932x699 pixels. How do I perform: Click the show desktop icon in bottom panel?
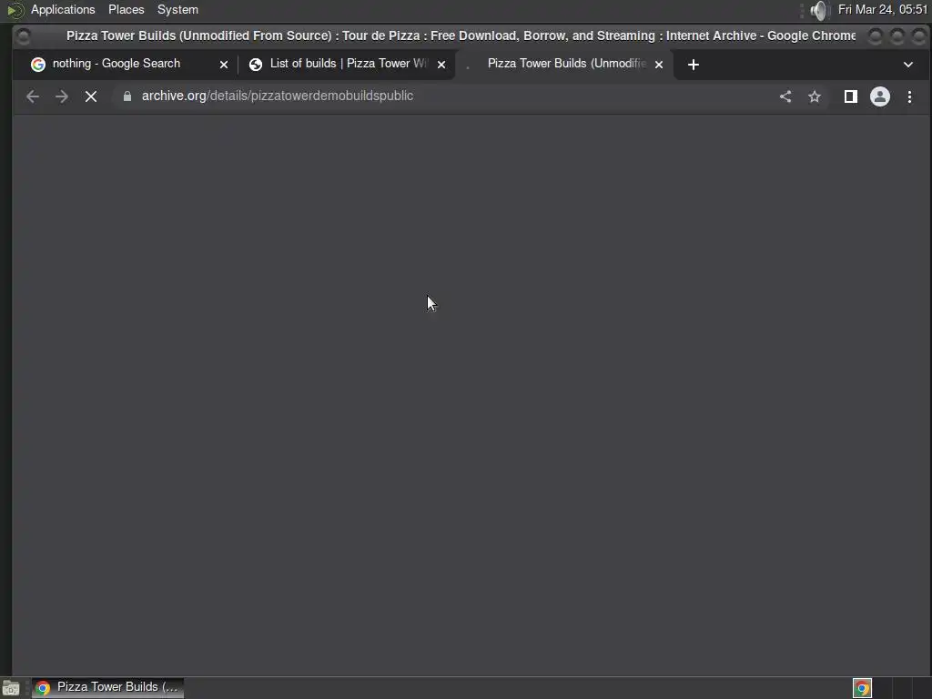(11, 688)
